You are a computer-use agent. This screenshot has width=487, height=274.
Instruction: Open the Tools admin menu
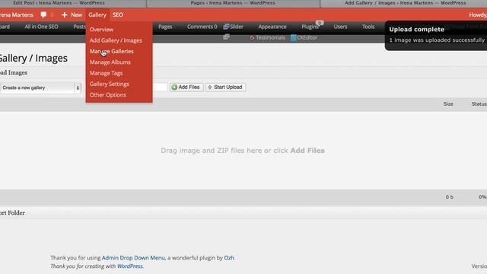368,27
